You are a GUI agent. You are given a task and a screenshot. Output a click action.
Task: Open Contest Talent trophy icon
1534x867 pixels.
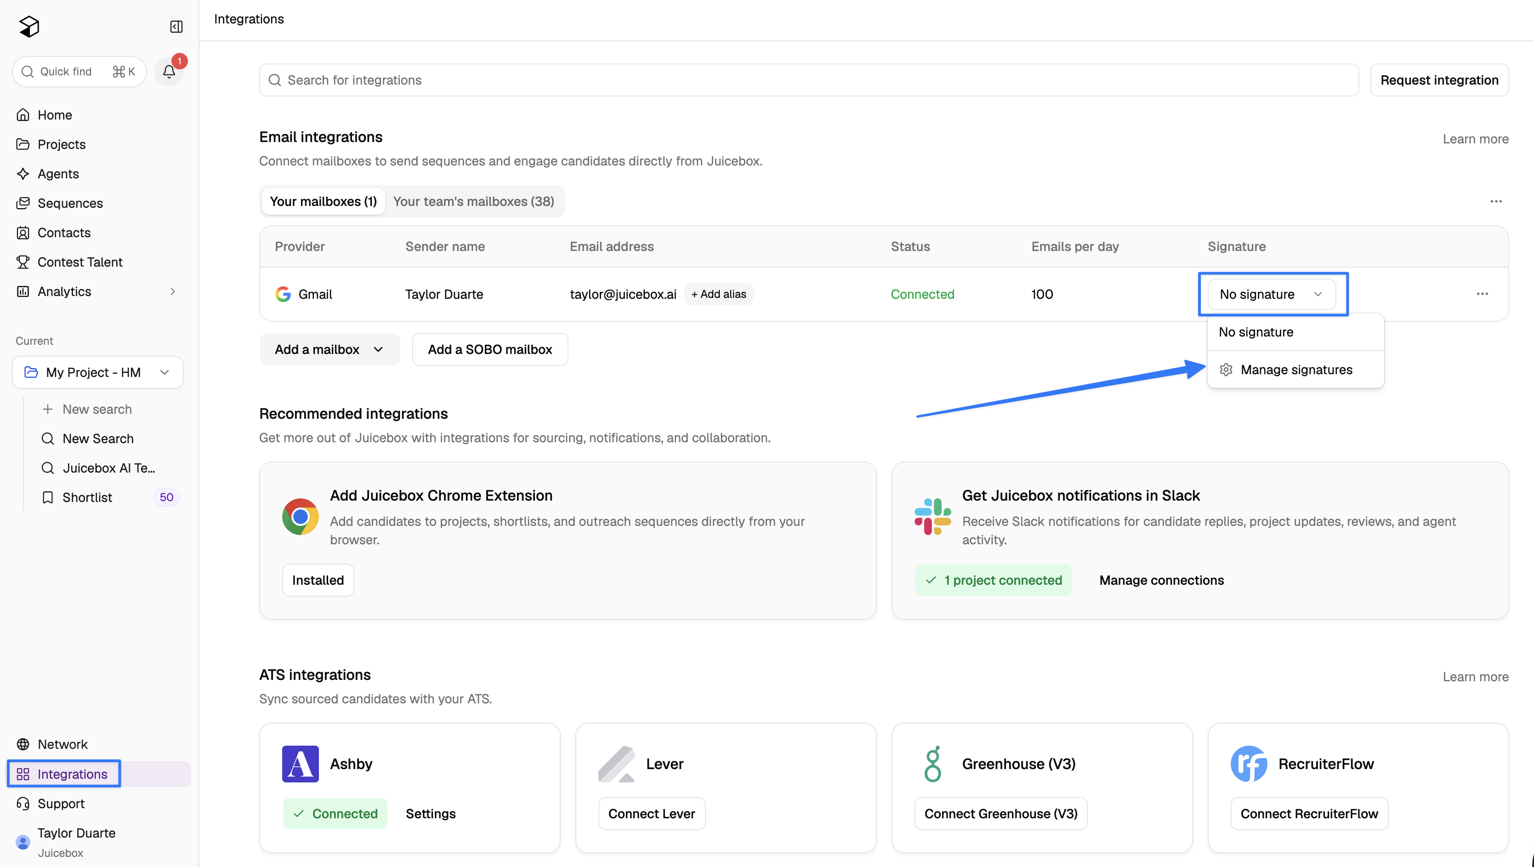point(23,262)
